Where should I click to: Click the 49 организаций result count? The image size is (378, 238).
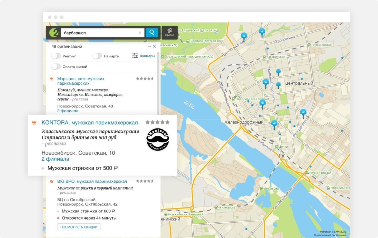point(67,46)
